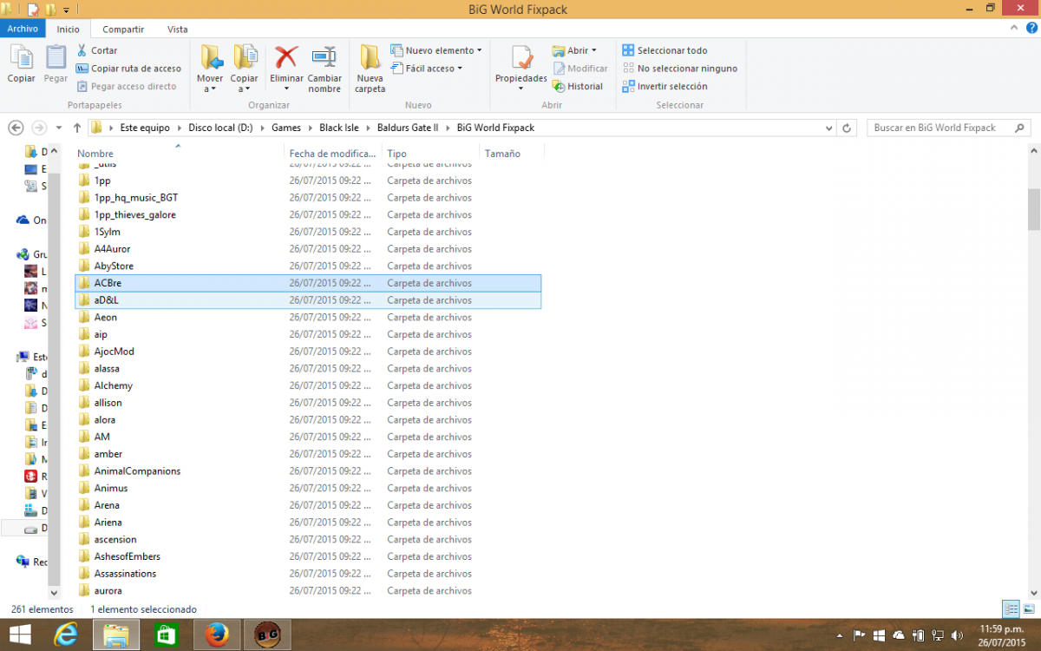Navigate to Games in the address bar
The width and height of the screenshot is (1041, 651).
point(286,128)
